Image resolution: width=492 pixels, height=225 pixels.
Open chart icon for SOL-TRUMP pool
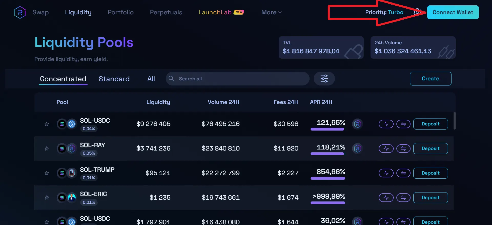386,173
